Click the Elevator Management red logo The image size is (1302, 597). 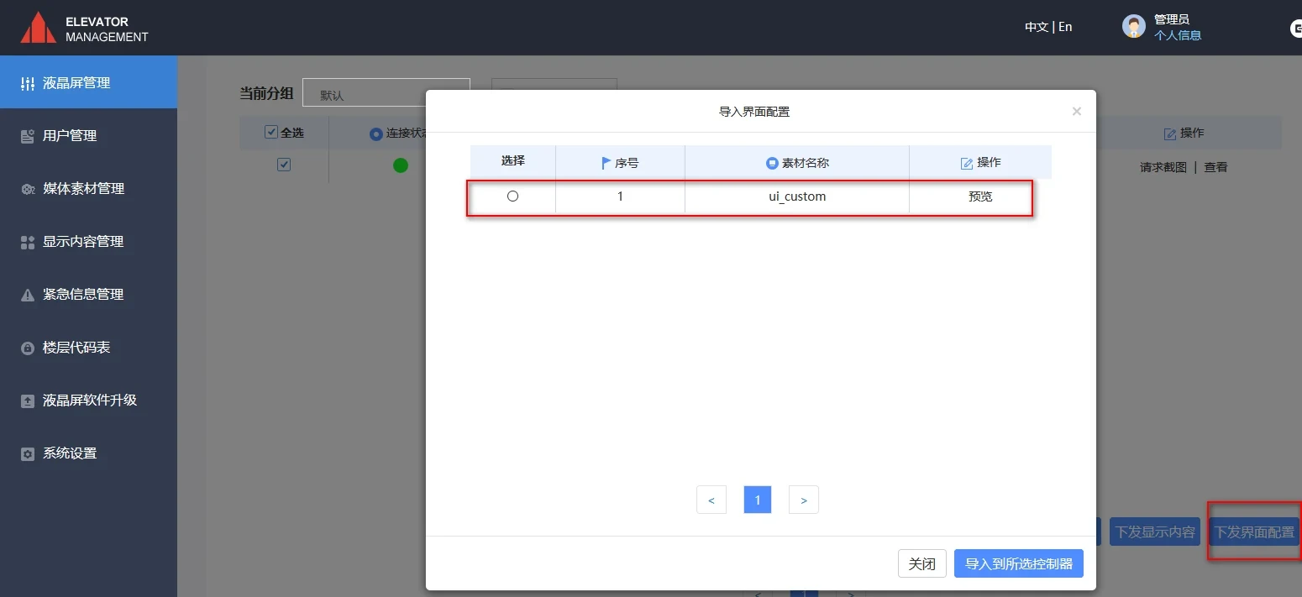click(38, 28)
